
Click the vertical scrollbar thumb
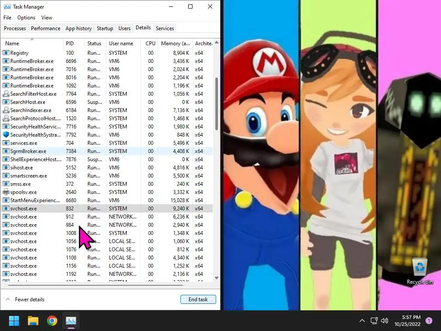click(x=217, y=103)
